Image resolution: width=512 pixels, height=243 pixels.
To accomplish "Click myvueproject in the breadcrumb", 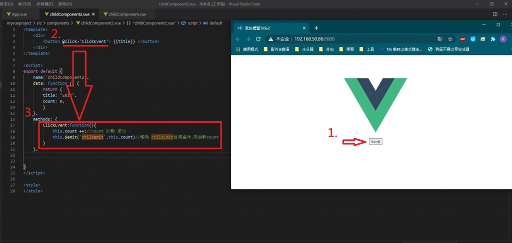I will pyautogui.click(x=19, y=23).
